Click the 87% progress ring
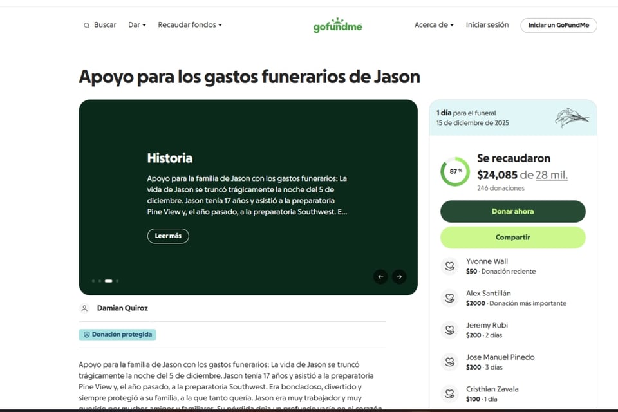 coord(455,171)
